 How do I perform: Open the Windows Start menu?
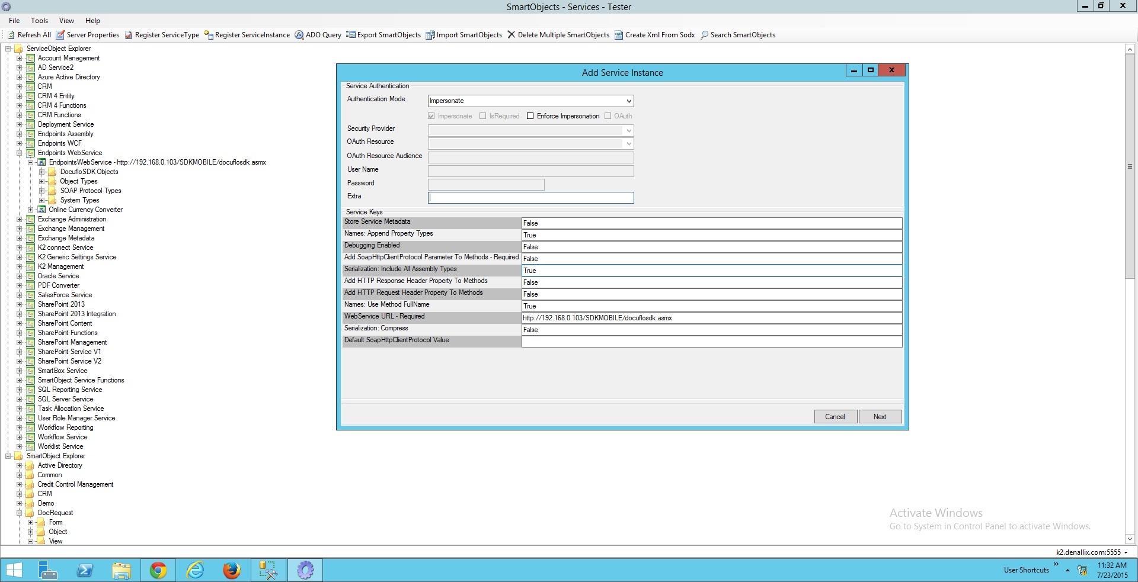point(14,570)
